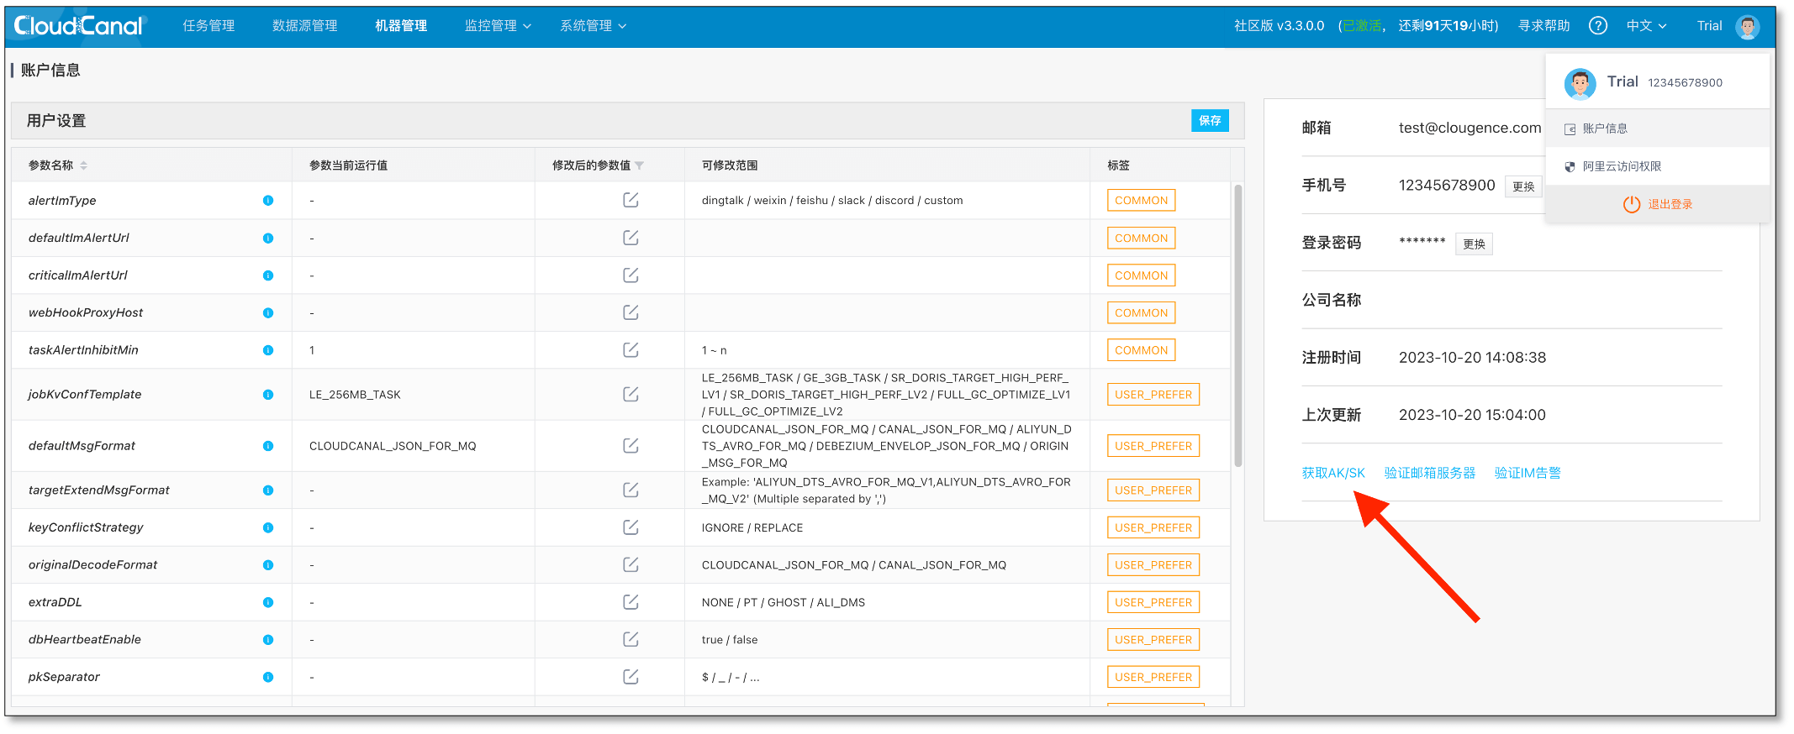Click the info icon beside webHookProxyHost
The image size is (1794, 734).
[268, 312]
